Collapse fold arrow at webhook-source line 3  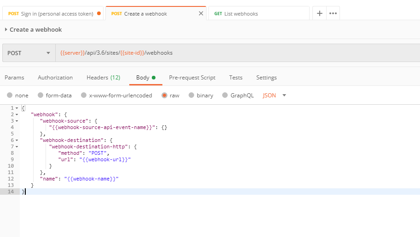coord(17,121)
